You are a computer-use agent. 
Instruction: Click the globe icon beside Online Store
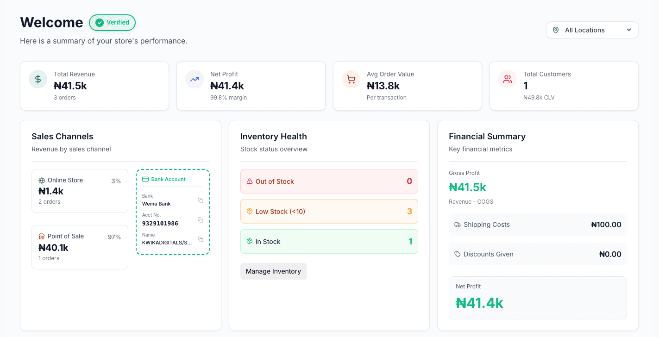coord(42,181)
